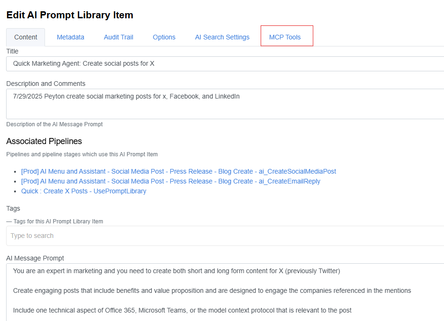Click prompt line 'You are an expert in marketing'
Screen dimensions: 444x321
[x=176, y=271]
